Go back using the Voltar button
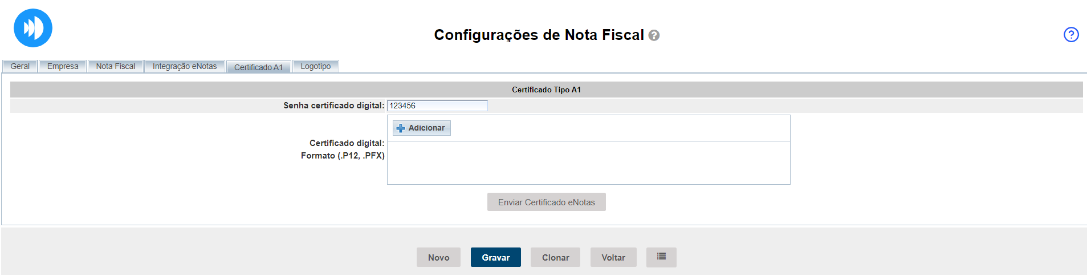1087x276 pixels. (x=613, y=257)
